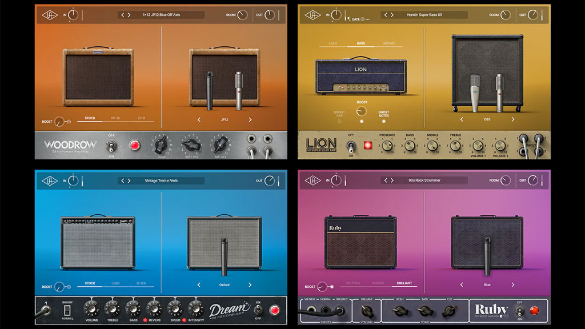The image size is (585, 329).
Task: Adjust the IN knob on Lion plugin
Action: 336,15
